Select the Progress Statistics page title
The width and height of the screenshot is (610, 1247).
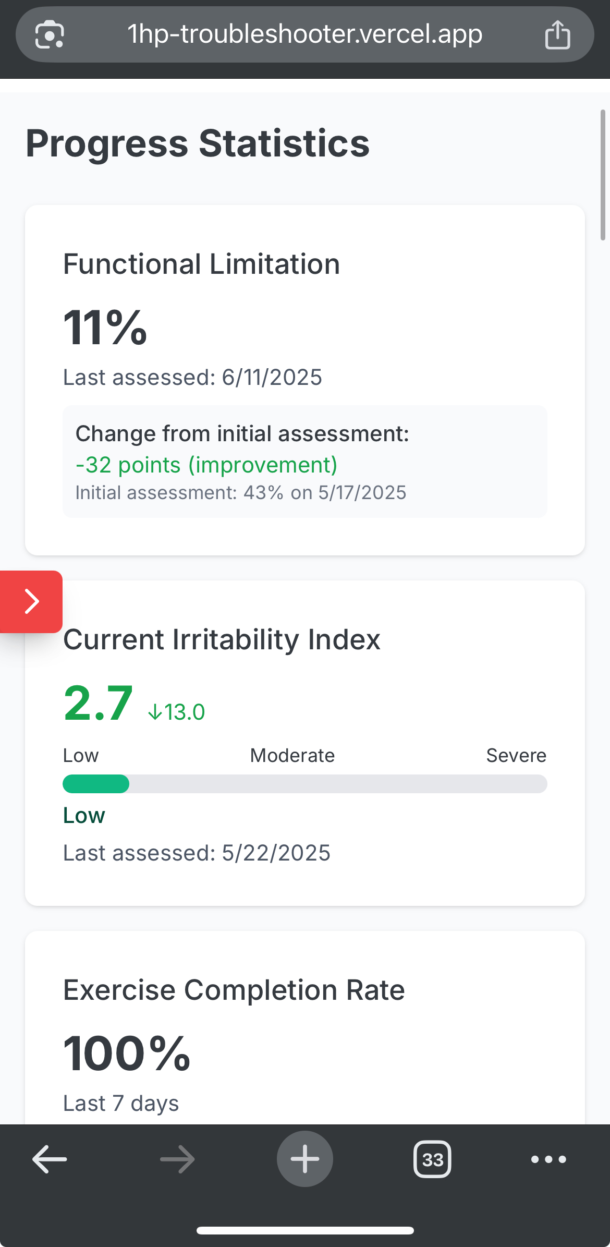point(197,142)
